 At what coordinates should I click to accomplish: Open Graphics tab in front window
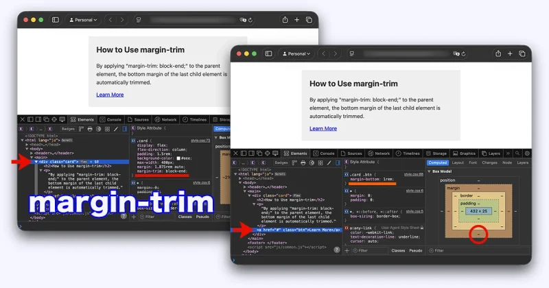point(464,154)
